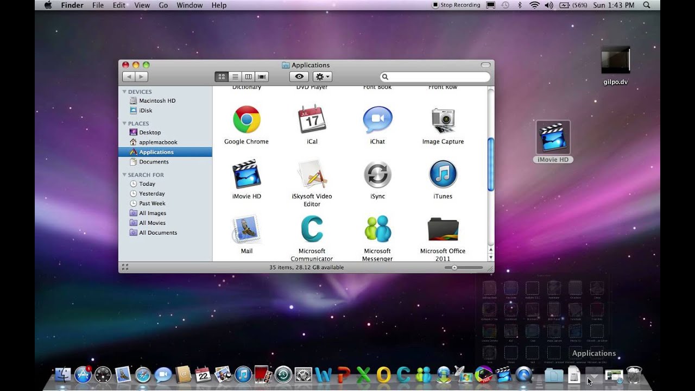This screenshot has width=695, height=391.
Task: Open Address Book from the Dock
Action: (183, 374)
